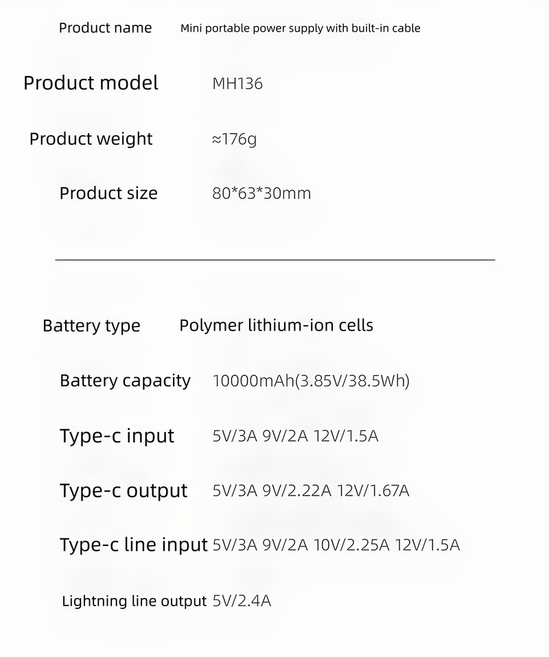Select the "Product model" label

tap(91, 83)
